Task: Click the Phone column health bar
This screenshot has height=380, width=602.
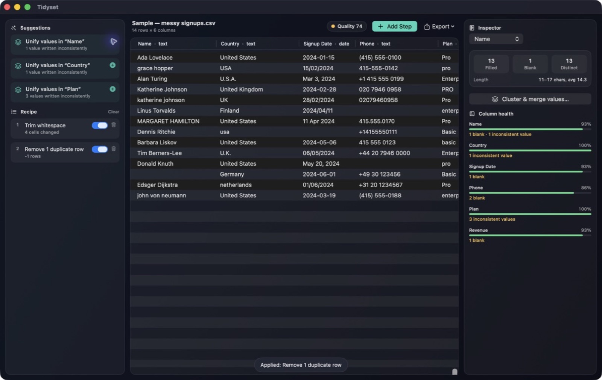Action: pyautogui.click(x=530, y=193)
